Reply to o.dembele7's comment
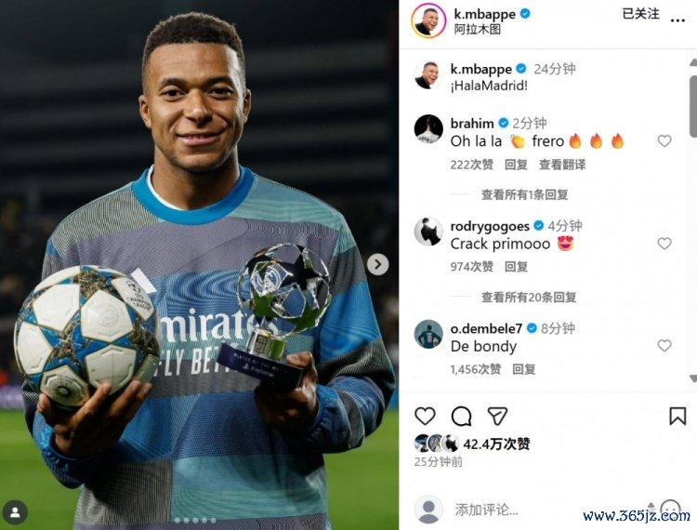Viewport: 697px width, 530px height. click(523, 369)
